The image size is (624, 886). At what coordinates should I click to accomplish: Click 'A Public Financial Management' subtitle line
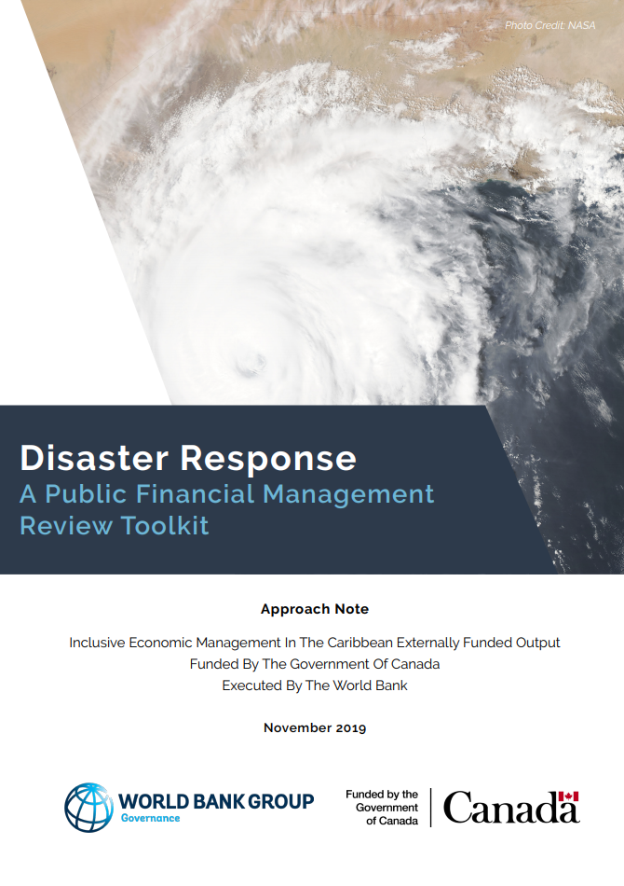(227, 494)
